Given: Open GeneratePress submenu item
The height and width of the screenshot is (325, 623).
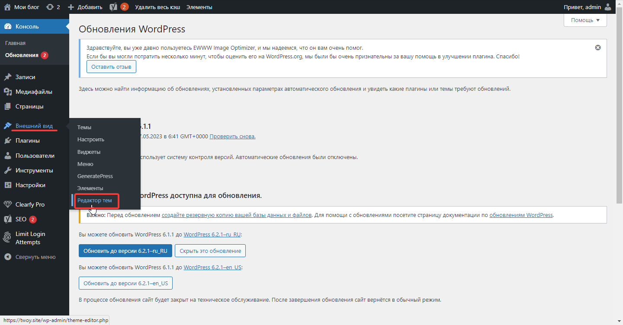Looking at the screenshot, I should click(95, 176).
